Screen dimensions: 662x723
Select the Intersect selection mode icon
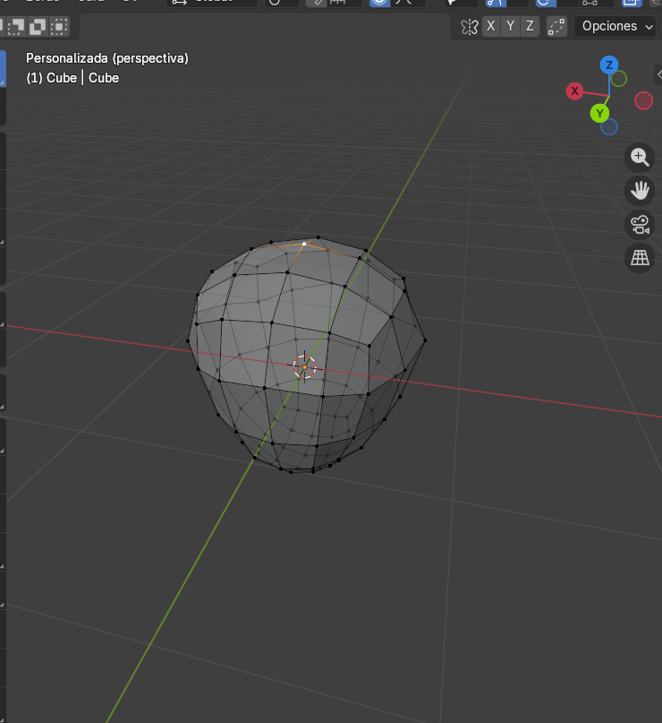coord(60,26)
